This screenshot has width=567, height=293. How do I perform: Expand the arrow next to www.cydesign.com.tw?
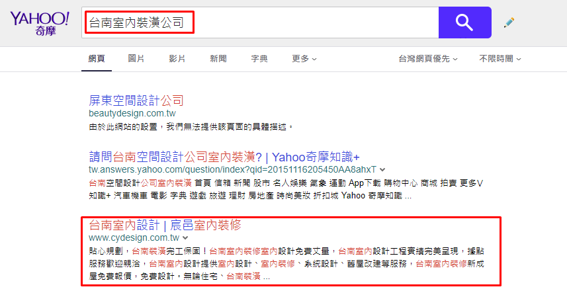click(185, 237)
